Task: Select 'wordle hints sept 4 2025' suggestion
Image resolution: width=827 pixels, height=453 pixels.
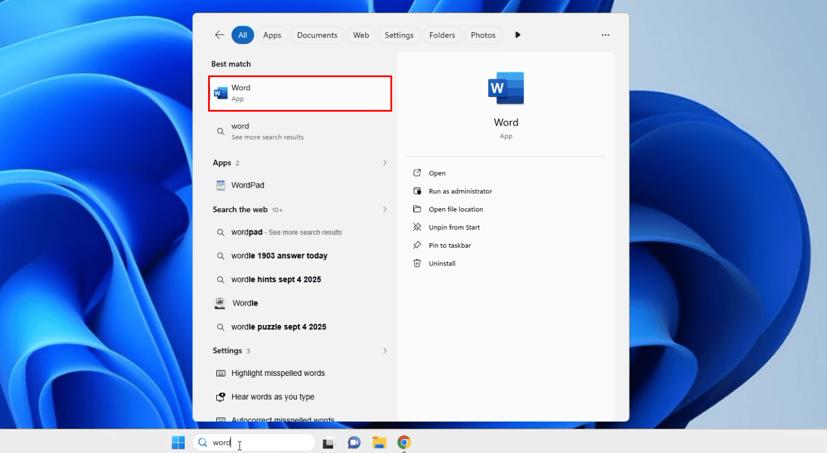Action: [300, 279]
